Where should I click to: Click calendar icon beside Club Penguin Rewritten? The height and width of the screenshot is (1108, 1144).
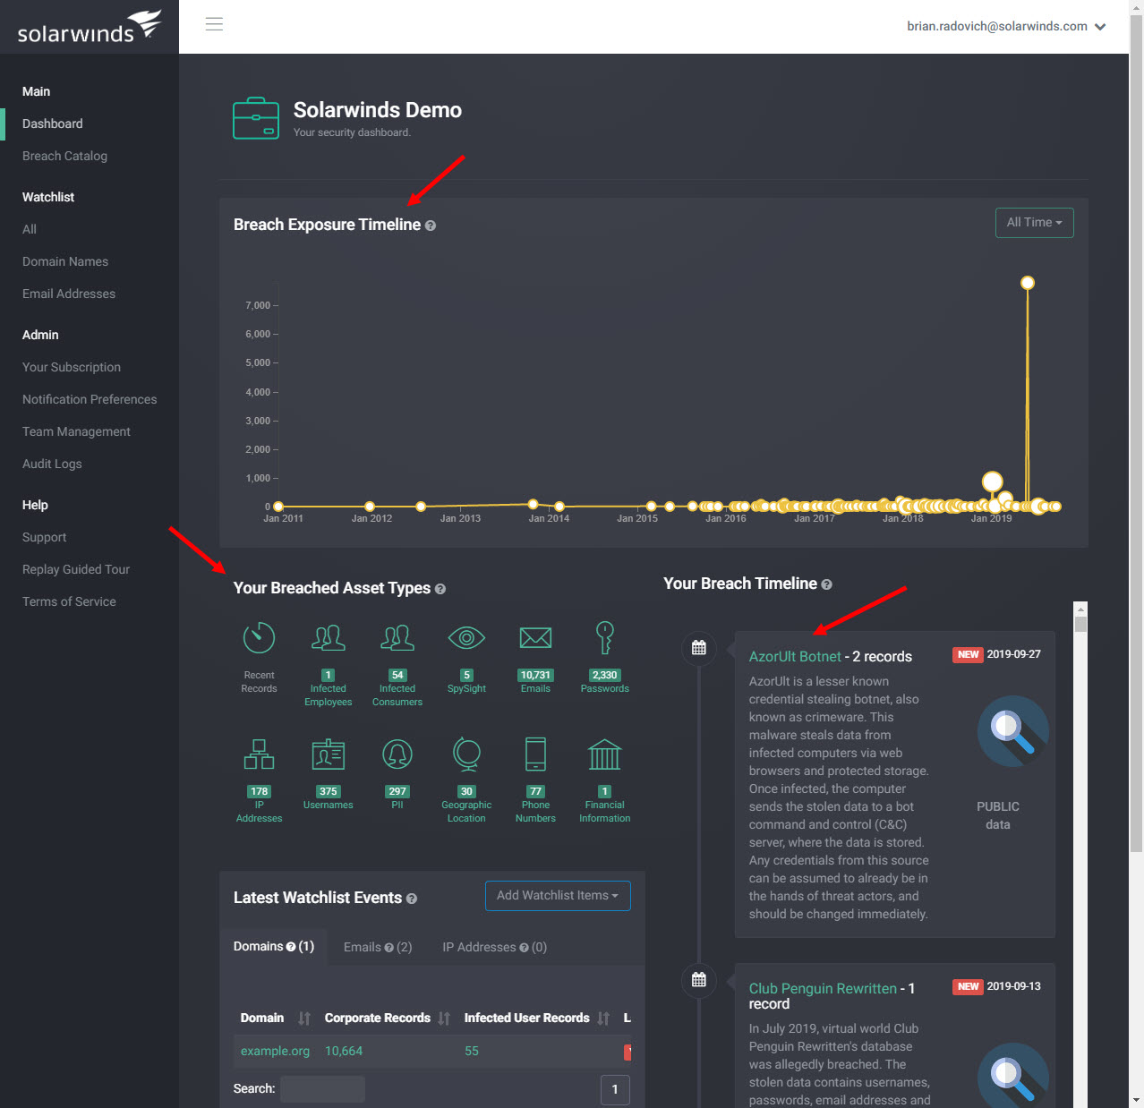(x=699, y=980)
